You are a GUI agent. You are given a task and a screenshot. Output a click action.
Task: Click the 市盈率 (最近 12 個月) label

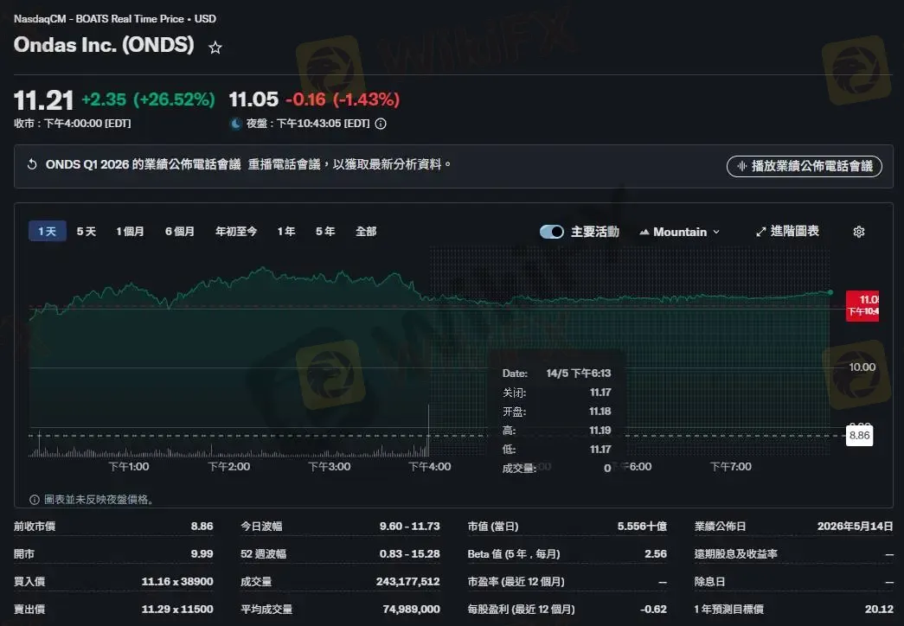pyautogui.click(x=516, y=582)
